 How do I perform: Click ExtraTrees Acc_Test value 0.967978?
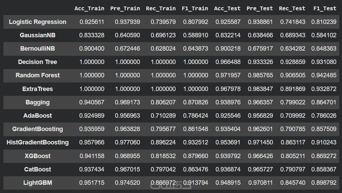[x=228, y=89]
